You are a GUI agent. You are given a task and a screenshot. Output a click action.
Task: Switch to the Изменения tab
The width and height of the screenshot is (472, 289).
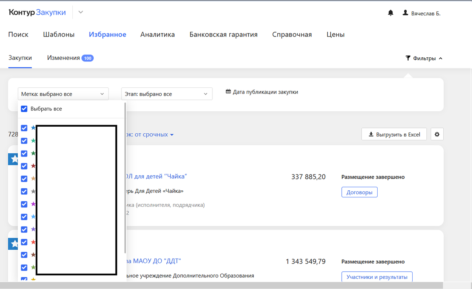click(63, 58)
